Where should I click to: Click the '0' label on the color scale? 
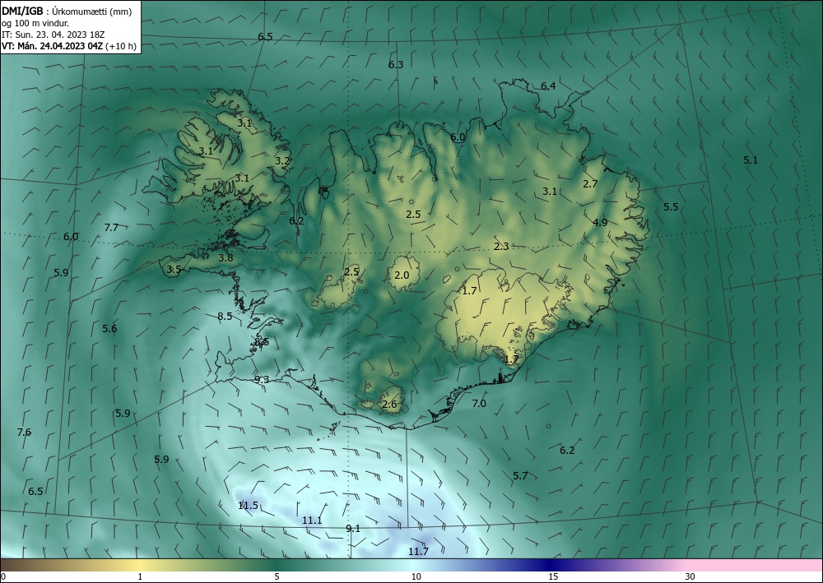click(x=3, y=576)
